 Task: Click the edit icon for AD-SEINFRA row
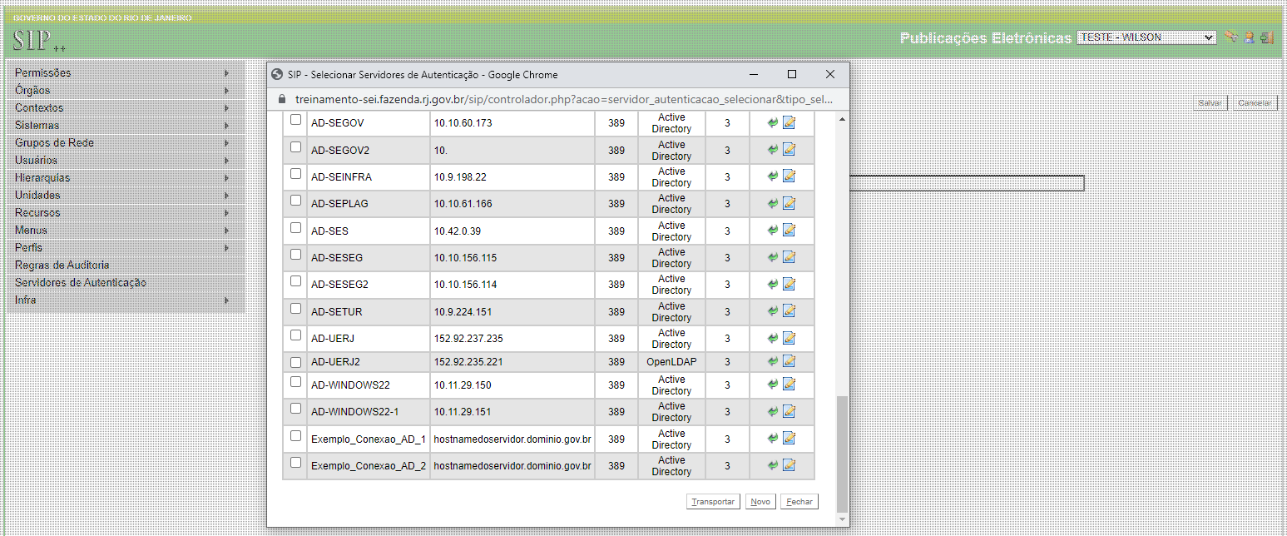pos(790,176)
